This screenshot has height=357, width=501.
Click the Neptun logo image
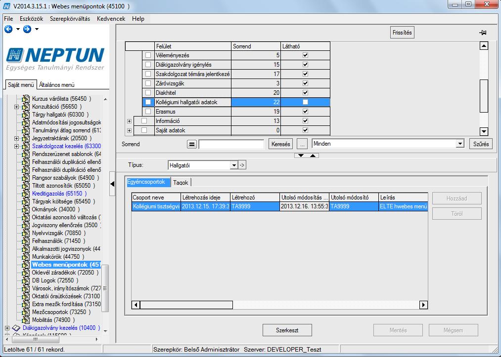(55, 59)
